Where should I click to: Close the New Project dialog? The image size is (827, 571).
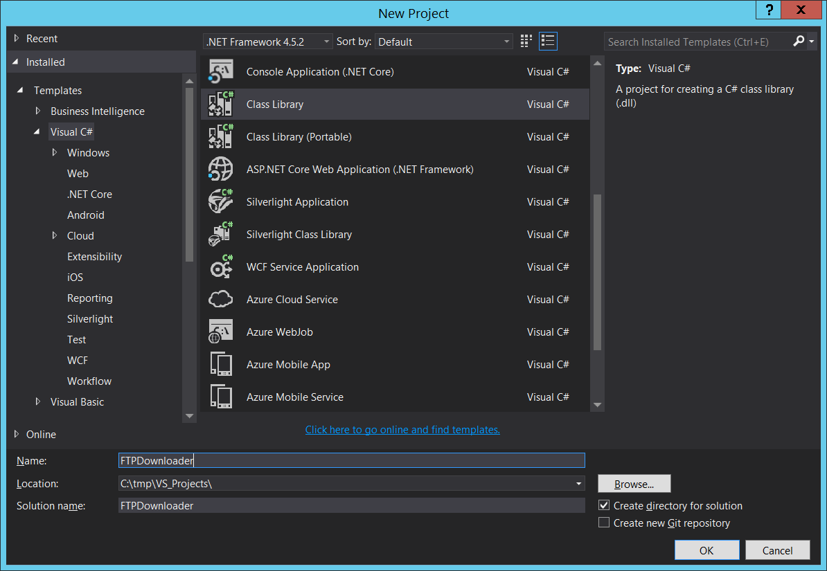tap(801, 10)
